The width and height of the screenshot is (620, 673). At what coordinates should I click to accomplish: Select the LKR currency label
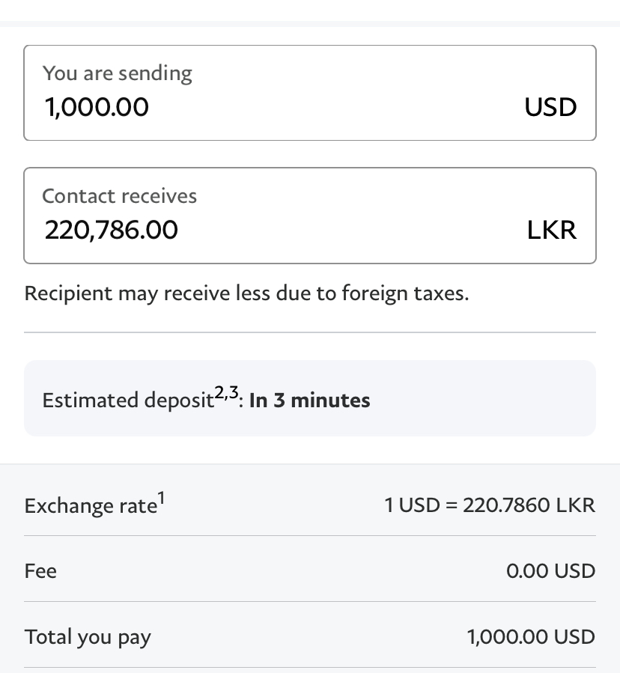pyautogui.click(x=552, y=230)
